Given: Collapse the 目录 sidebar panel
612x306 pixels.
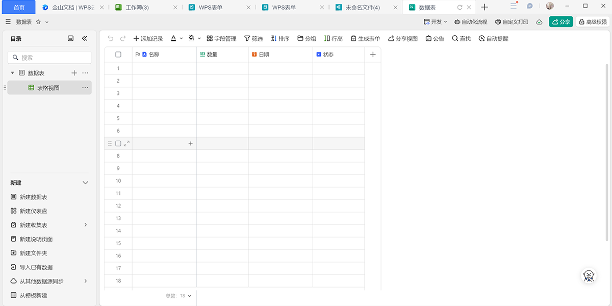Looking at the screenshot, I should pos(85,39).
